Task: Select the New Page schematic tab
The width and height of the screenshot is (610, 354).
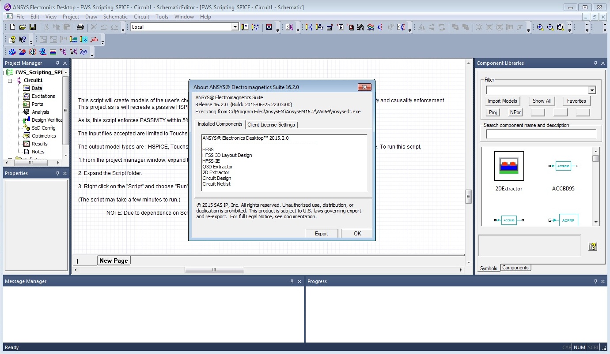Action: [114, 261]
